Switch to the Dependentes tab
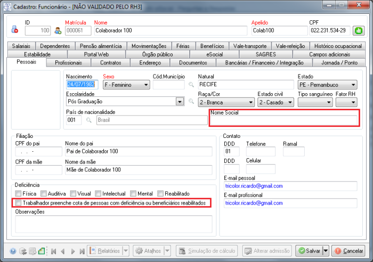 (55, 46)
